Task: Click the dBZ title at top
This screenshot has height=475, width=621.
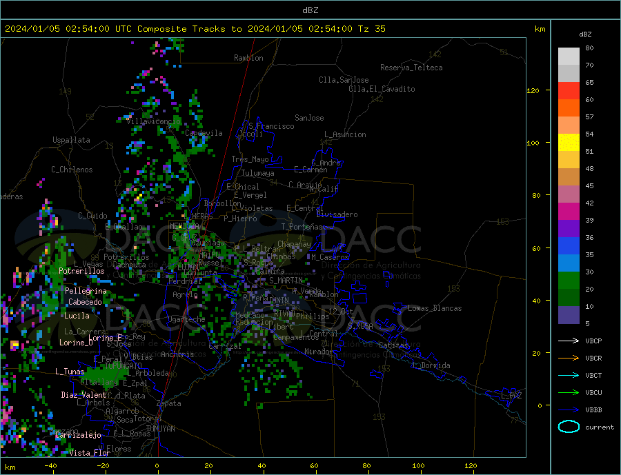Action: [310, 10]
